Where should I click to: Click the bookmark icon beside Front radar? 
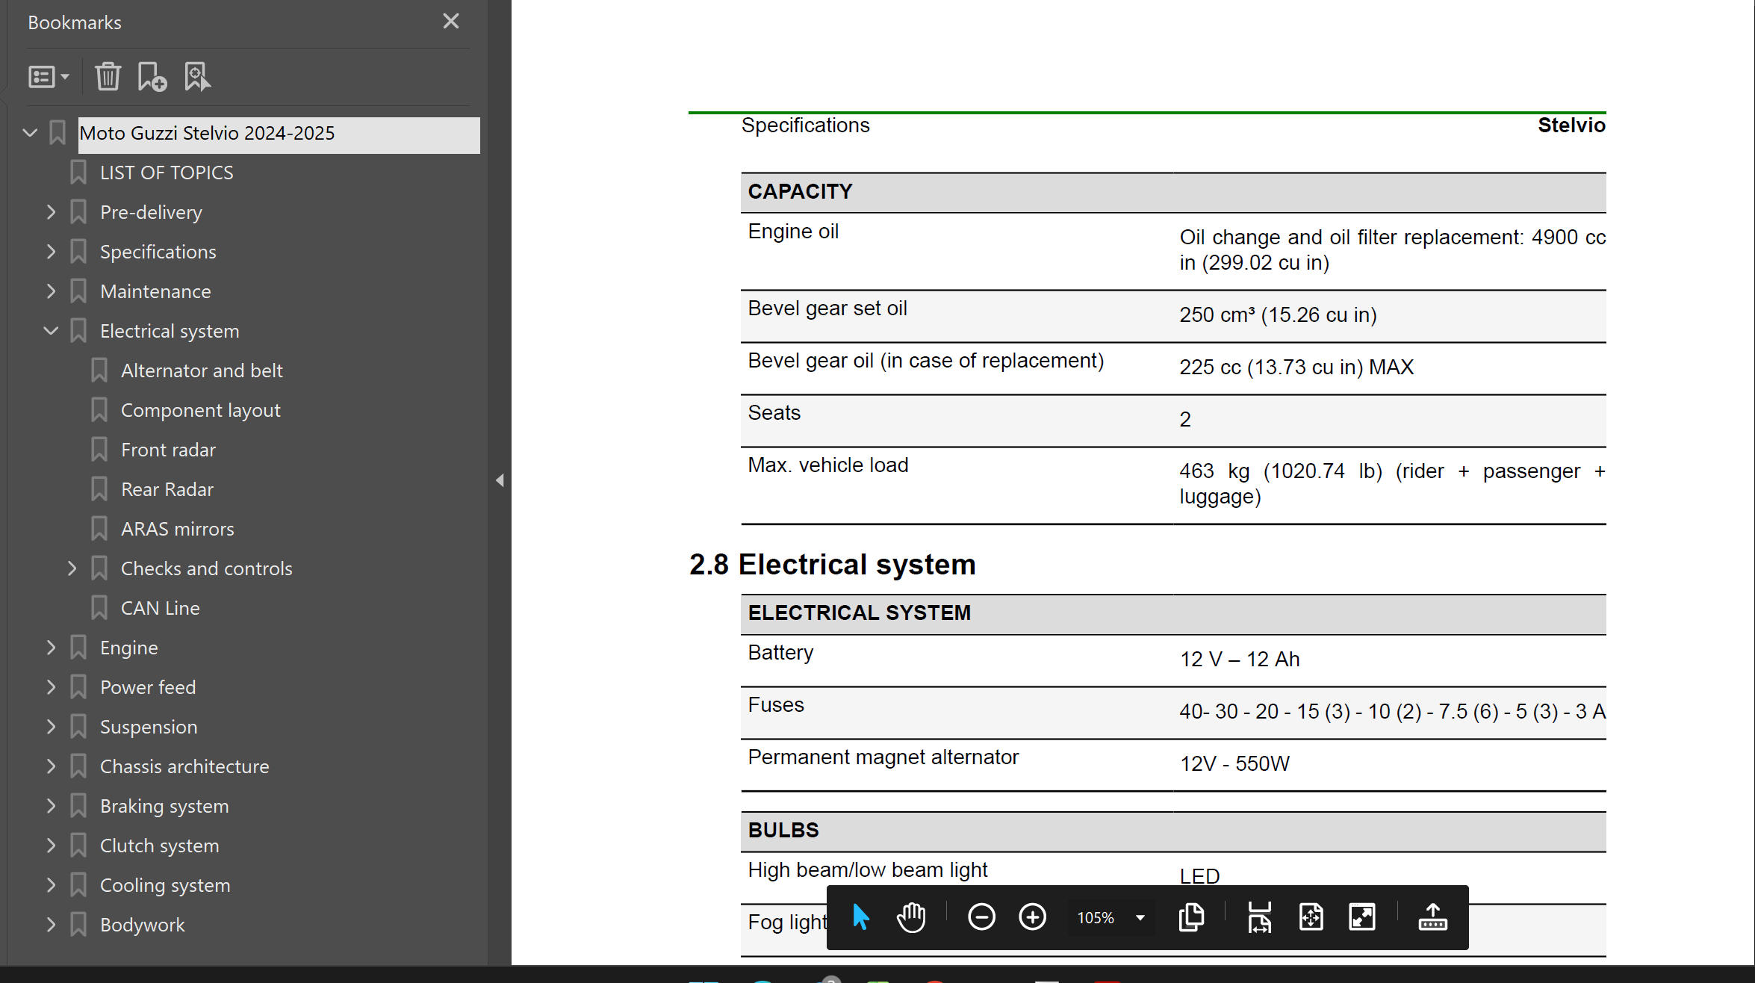pyautogui.click(x=99, y=450)
